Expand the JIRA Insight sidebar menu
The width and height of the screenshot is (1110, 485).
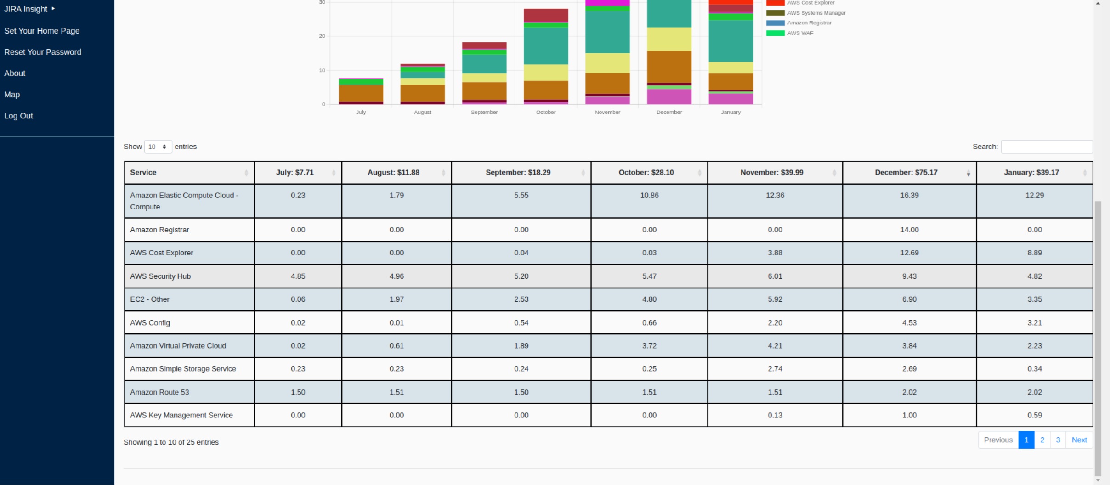pos(29,9)
